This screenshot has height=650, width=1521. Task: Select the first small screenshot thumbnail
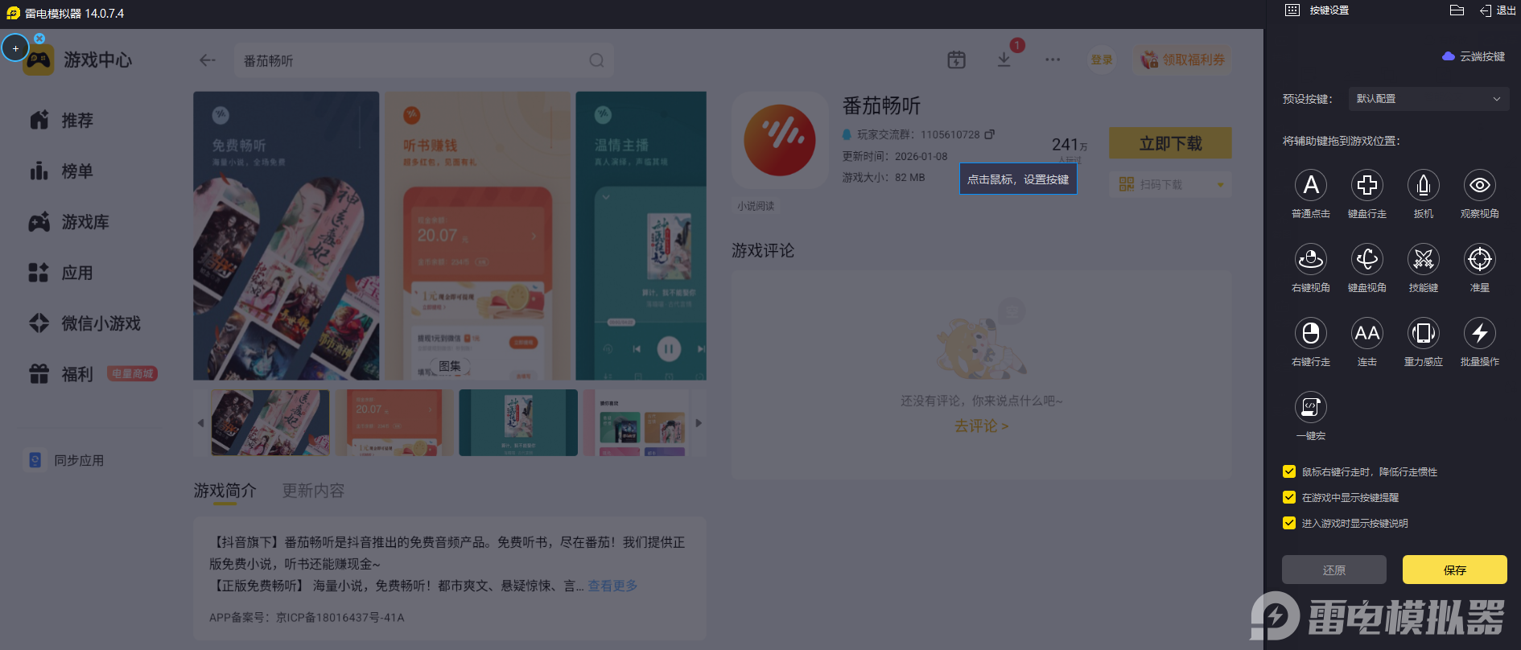coord(270,423)
